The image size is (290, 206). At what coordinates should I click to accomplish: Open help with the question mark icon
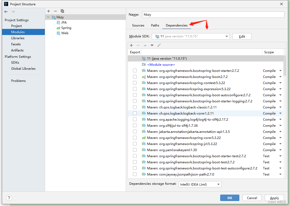point(9,198)
